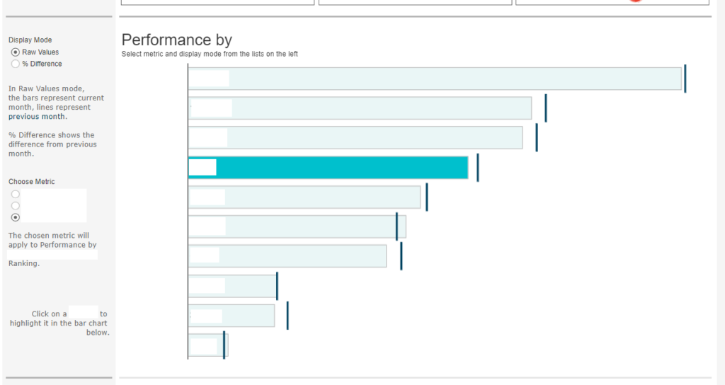The height and width of the screenshot is (385, 725).
Task: Select the Raw Values display mode
Action: coord(16,52)
